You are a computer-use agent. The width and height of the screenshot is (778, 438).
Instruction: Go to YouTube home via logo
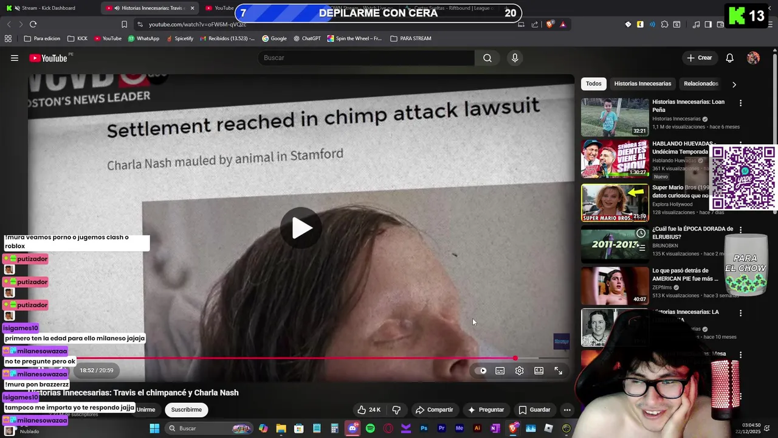point(49,58)
